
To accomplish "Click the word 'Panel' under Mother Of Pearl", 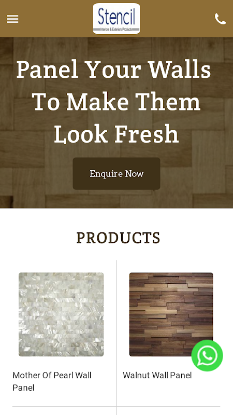I will [23, 388].
